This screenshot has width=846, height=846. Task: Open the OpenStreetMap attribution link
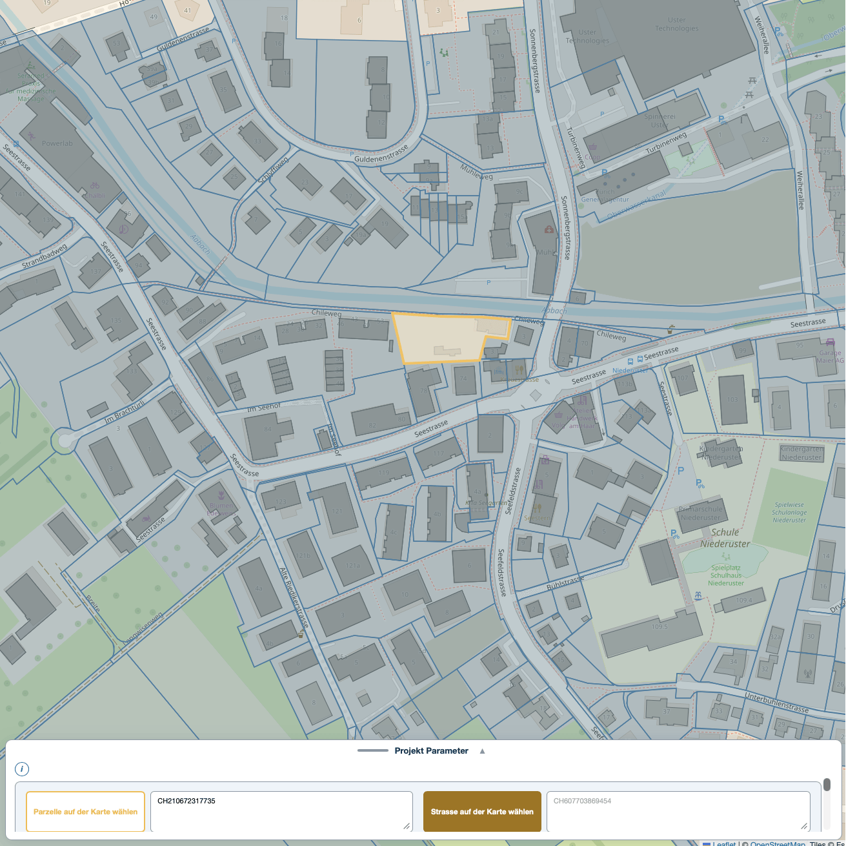tap(778, 843)
